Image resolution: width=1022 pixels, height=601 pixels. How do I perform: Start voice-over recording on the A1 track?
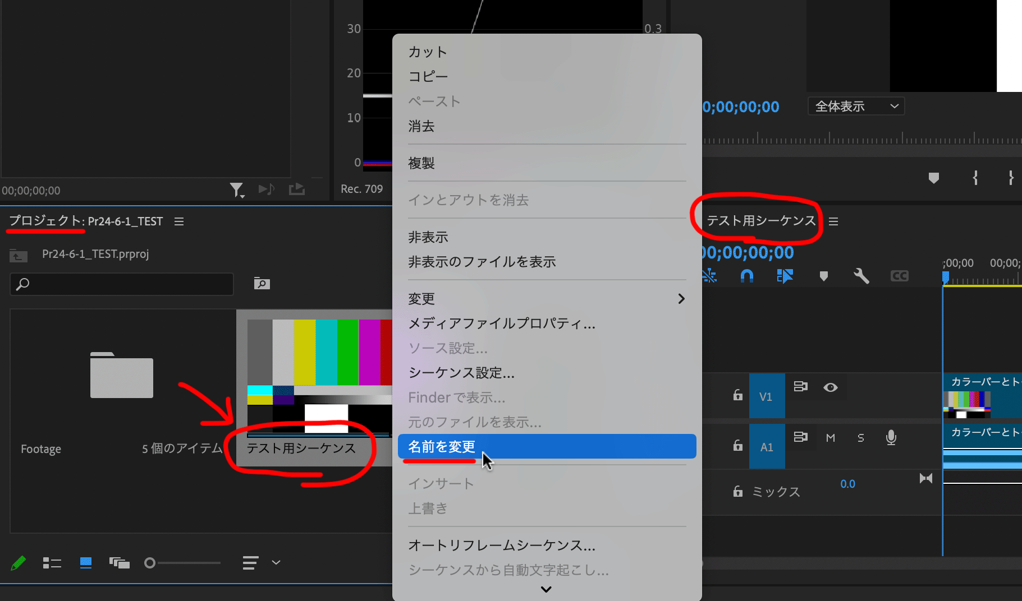pyautogui.click(x=891, y=438)
